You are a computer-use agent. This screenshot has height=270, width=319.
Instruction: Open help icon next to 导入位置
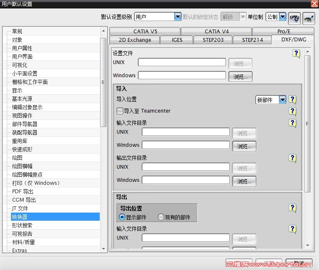pyautogui.click(x=292, y=99)
